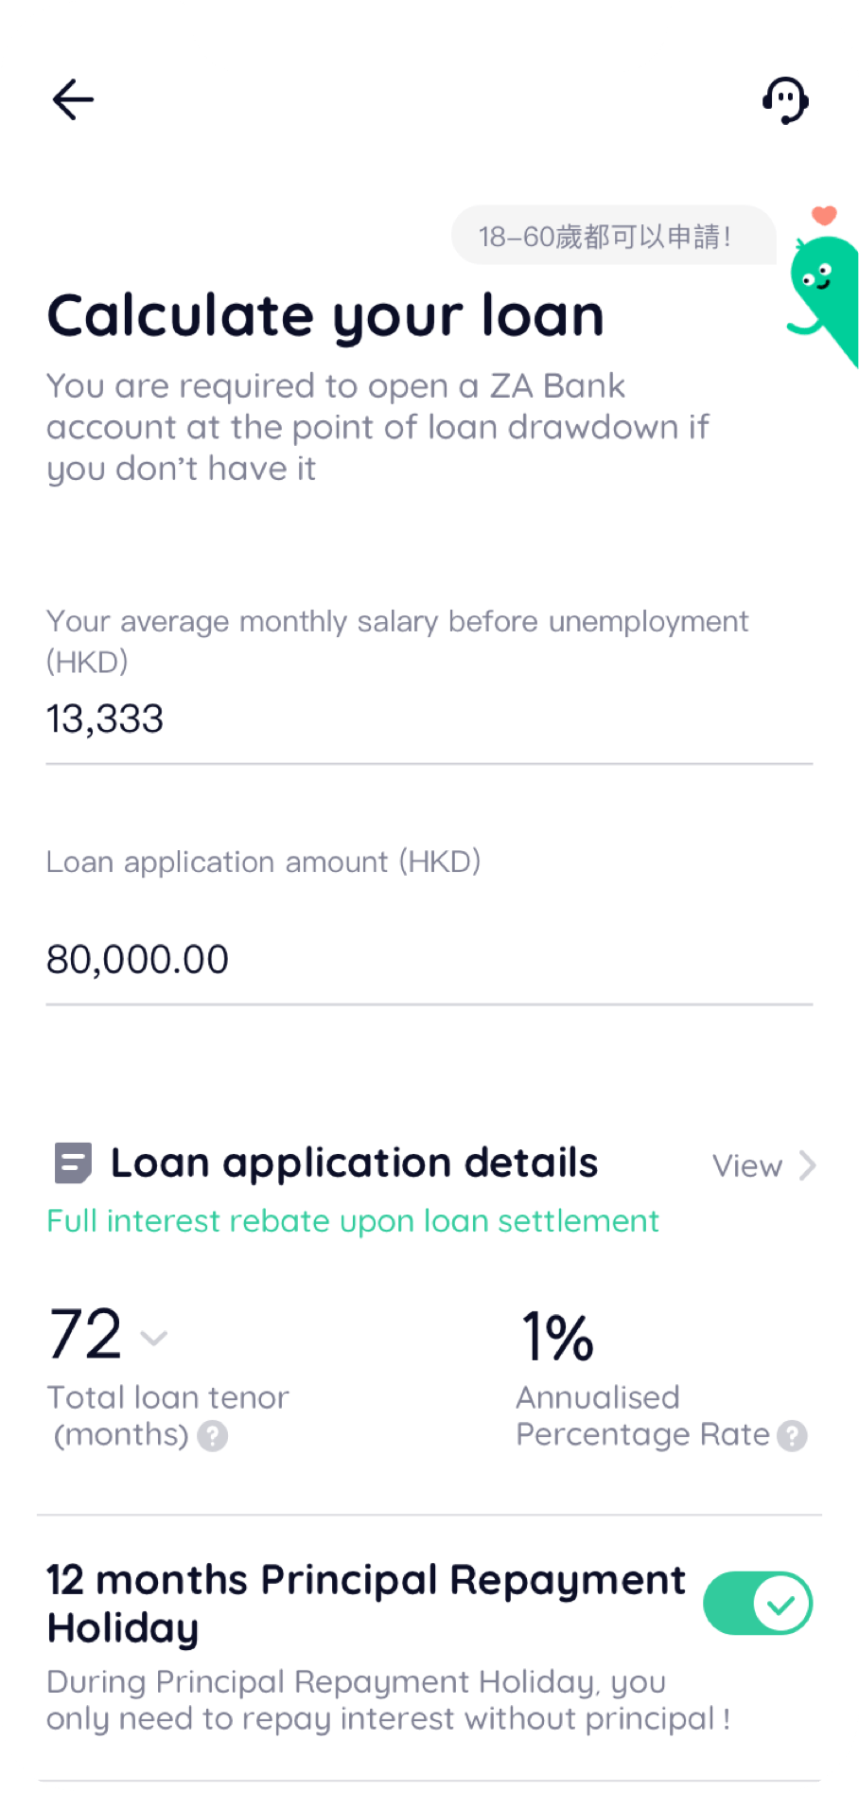The height and width of the screenshot is (1793, 859).
Task: Tap the Calculate your loan heading
Action: coord(325,315)
